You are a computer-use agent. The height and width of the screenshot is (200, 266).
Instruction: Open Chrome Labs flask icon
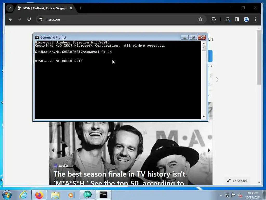point(227,19)
